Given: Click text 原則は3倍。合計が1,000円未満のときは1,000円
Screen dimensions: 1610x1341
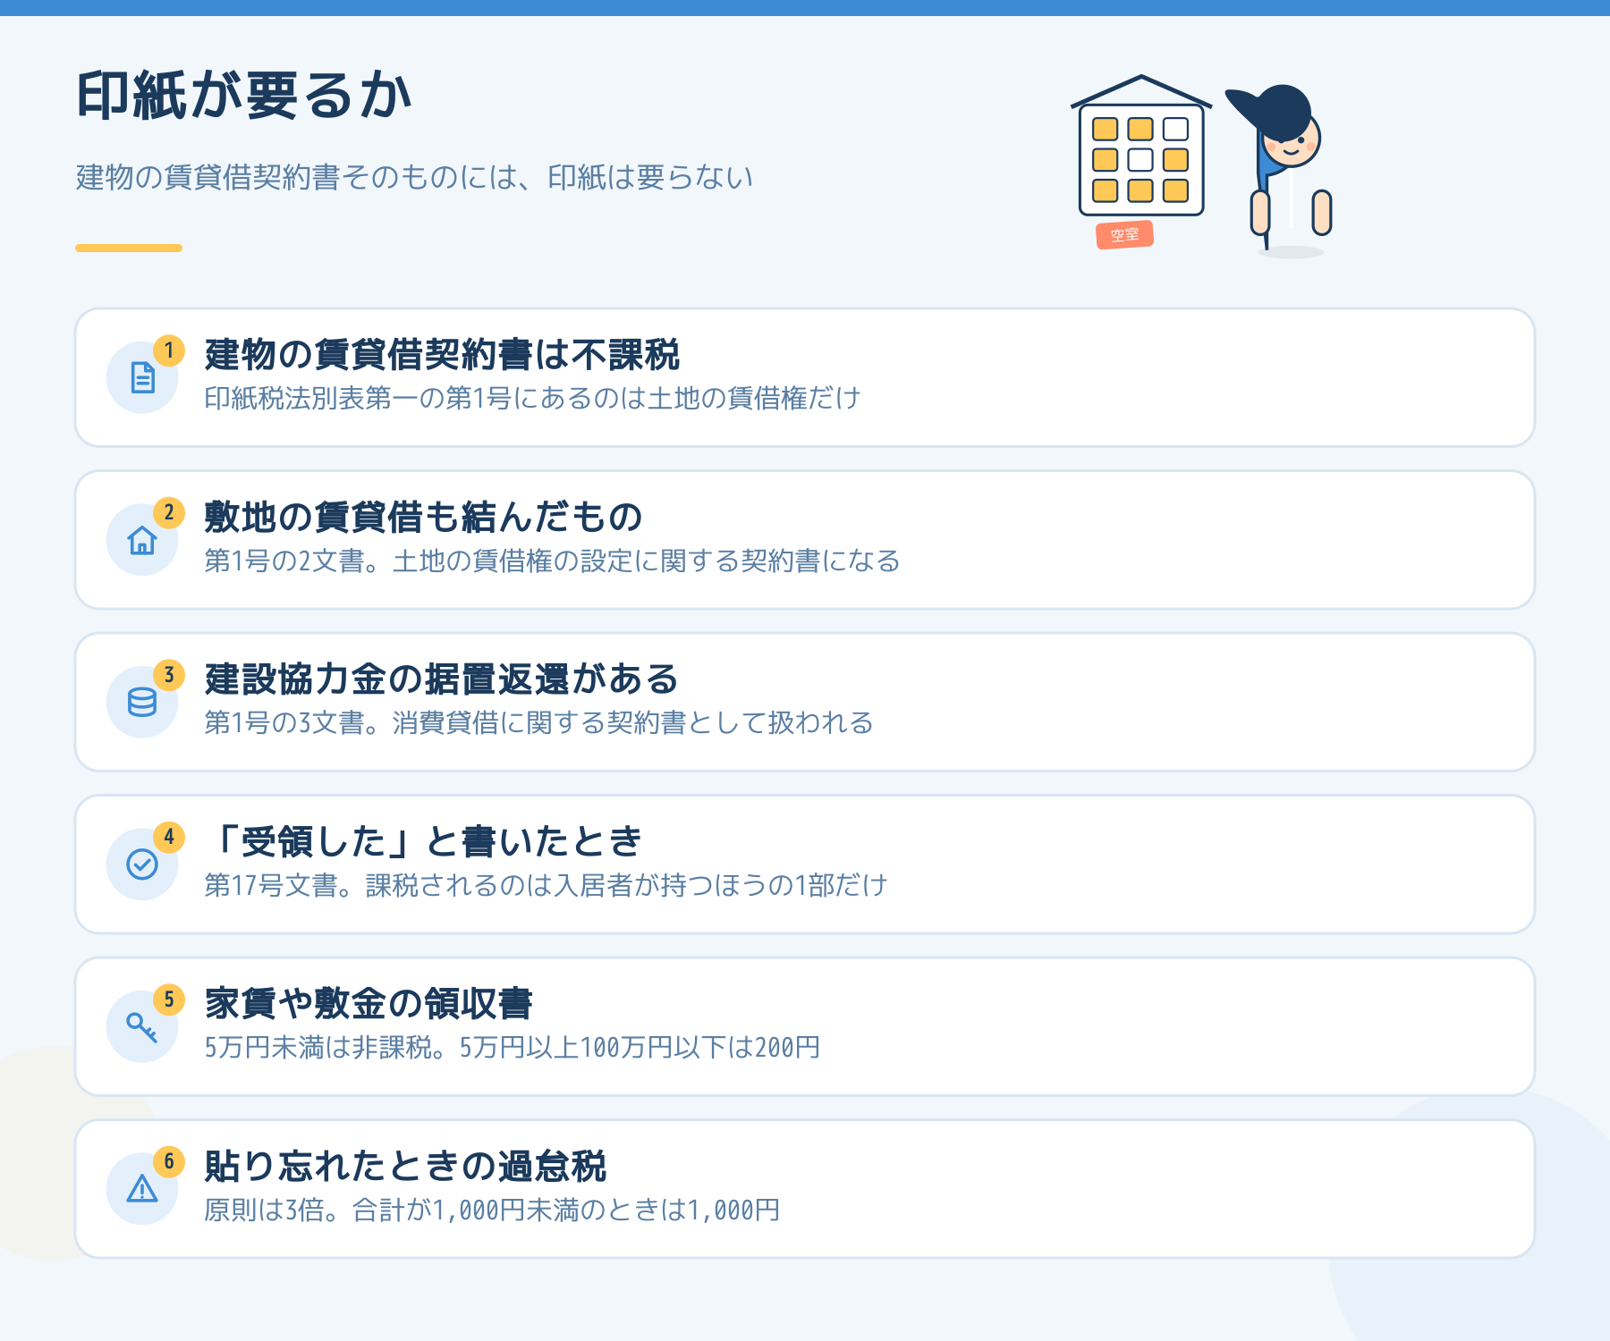Looking at the screenshot, I should [x=492, y=1210].
